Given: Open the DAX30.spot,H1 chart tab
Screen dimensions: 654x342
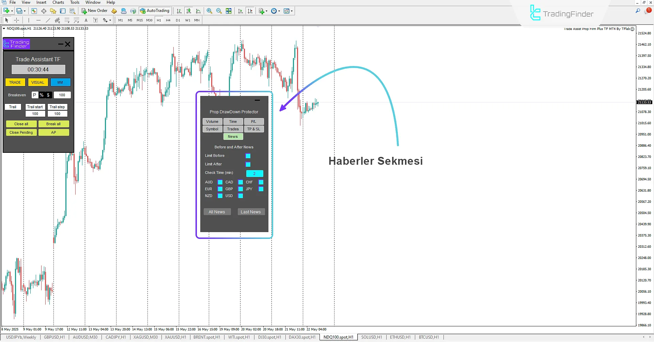Looking at the screenshot, I should coord(301,337).
